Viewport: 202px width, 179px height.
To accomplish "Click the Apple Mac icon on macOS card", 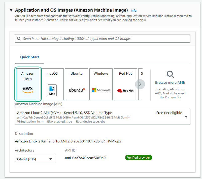I will tap(52, 90).
